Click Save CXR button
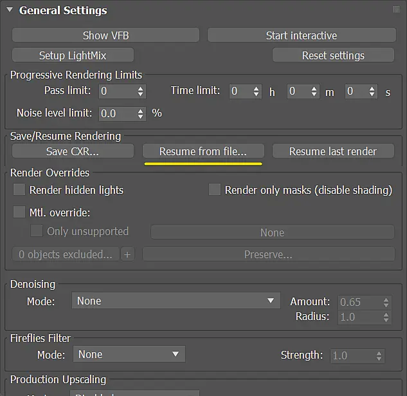 [73, 151]
